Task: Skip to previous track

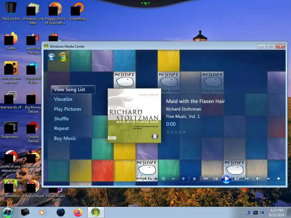Action: pos(216,179)
